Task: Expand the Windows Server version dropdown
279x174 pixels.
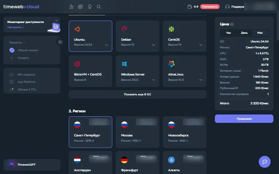Action: 153,80
